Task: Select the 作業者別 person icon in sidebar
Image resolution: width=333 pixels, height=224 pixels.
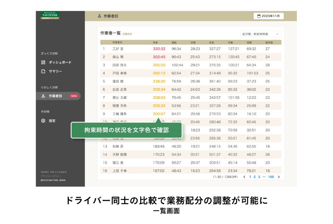Action: 43,96
